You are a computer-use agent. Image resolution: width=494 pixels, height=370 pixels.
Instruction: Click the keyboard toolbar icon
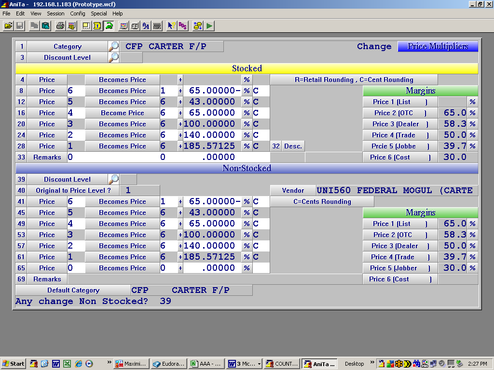point(157,26)
